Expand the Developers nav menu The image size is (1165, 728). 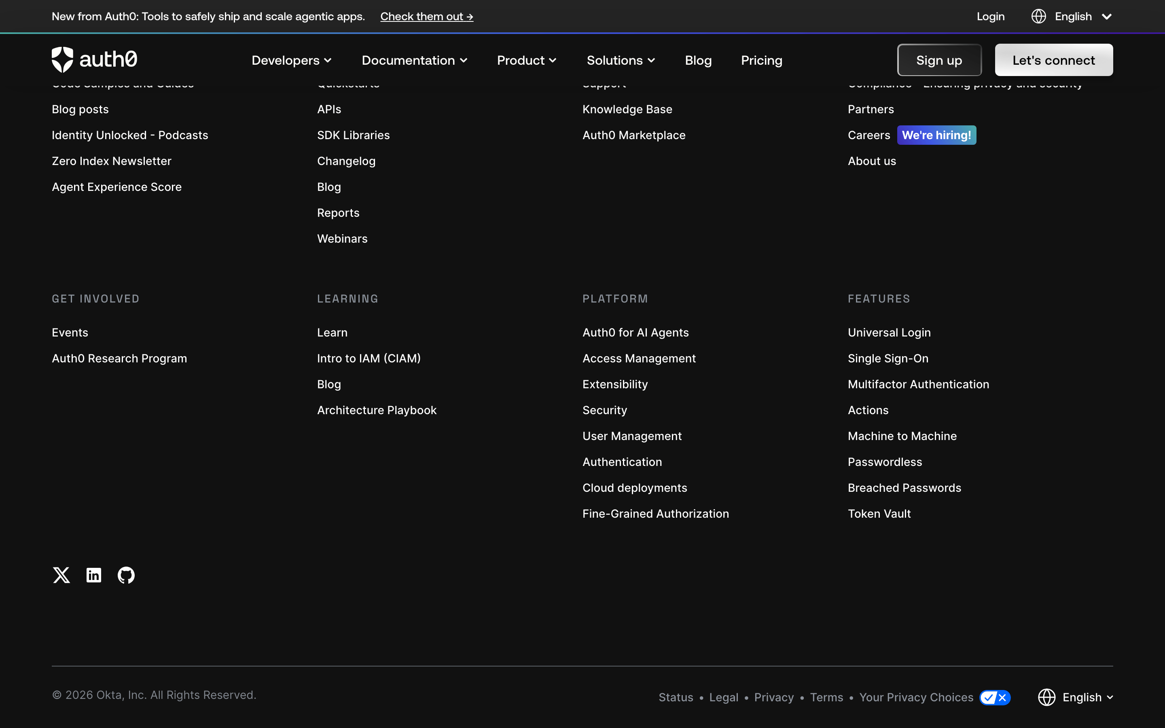292,60
